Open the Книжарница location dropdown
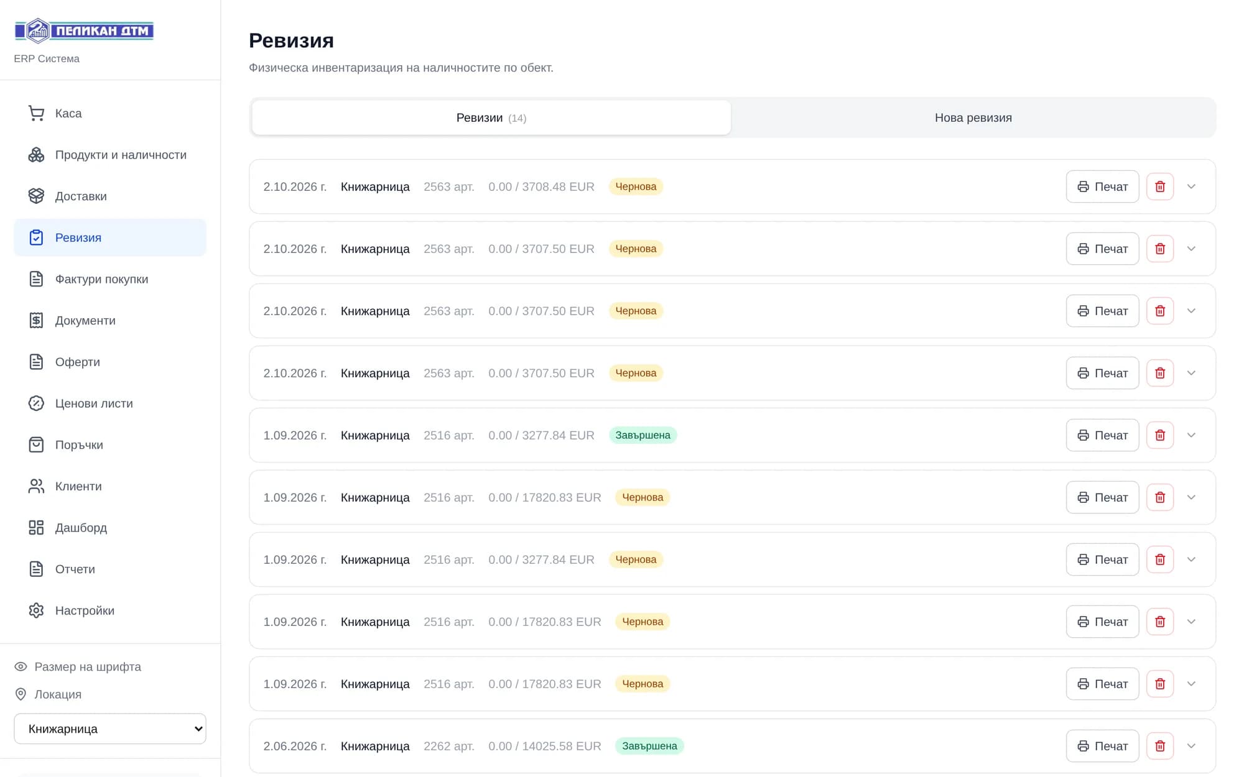 pyautogui.click(x=110, y=729)
